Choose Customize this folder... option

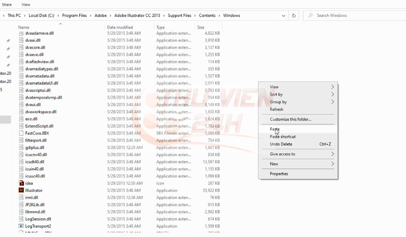(x=298, y=119)
